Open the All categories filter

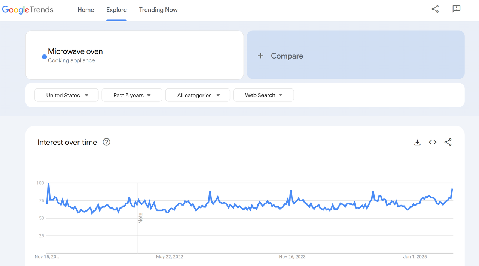[x=197, y=95]
